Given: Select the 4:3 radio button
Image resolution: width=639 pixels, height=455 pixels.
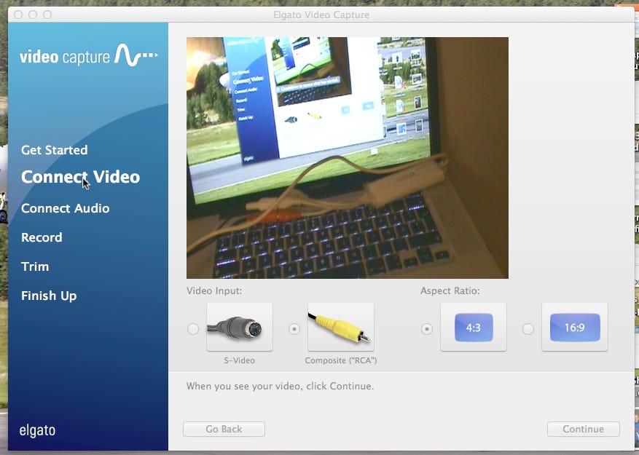Looking at the screenshot, I should point(427,329).
